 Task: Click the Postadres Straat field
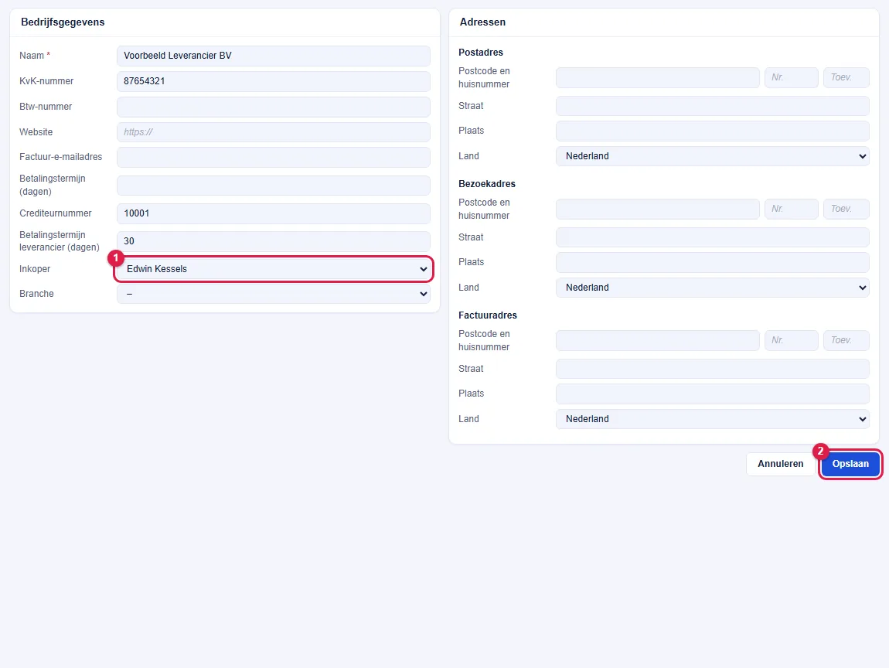coord(712,106)
